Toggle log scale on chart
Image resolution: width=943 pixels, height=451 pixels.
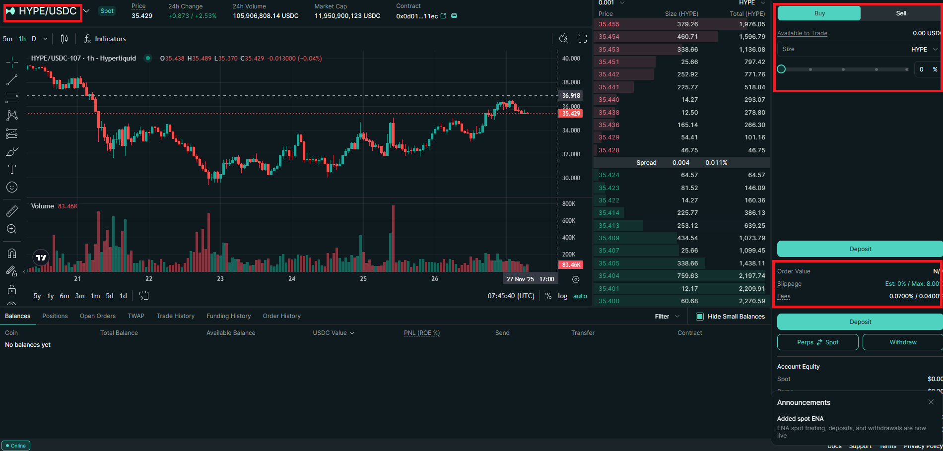562,296
